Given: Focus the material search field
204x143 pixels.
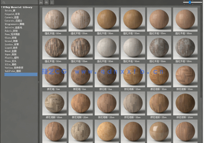Looking at the screenshot, I should pyautogui.click(x=19, y=2).
